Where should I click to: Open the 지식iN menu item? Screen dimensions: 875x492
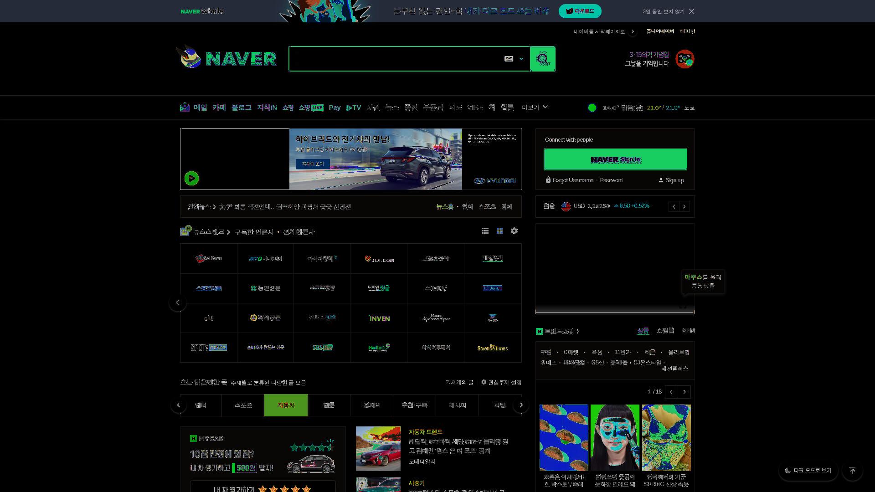267,108
